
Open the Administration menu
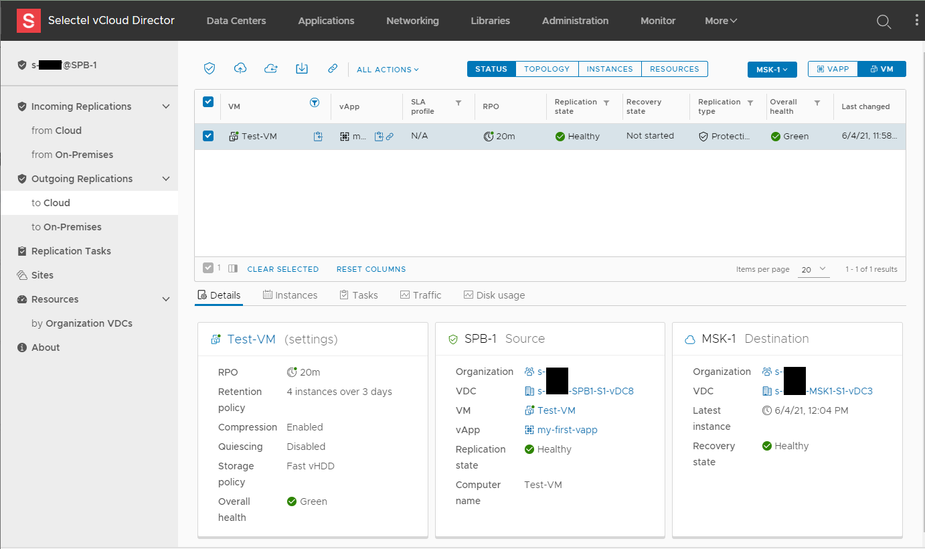(x=575, y=21)
